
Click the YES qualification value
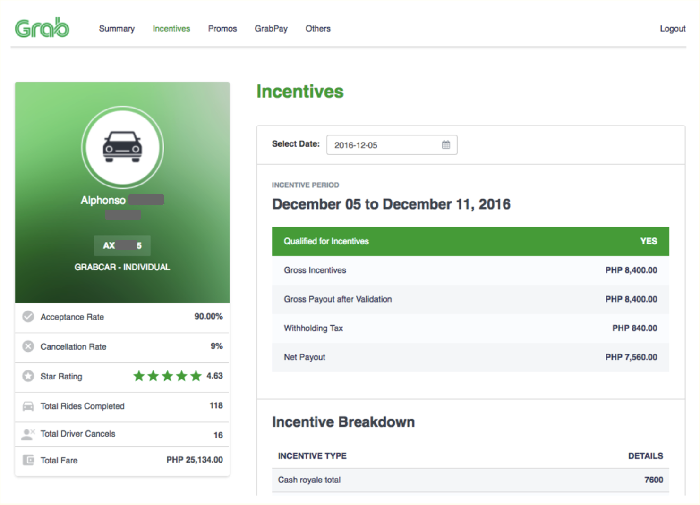[649, 241]
